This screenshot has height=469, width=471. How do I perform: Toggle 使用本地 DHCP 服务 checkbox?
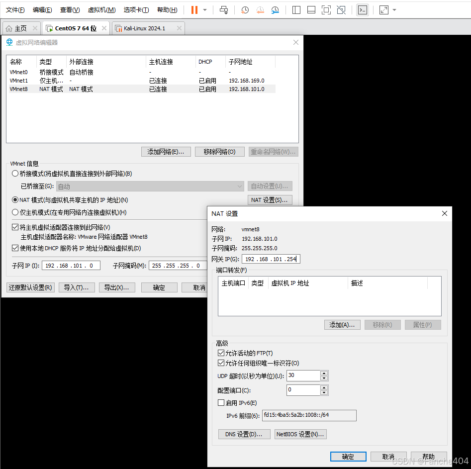(15, 248)
